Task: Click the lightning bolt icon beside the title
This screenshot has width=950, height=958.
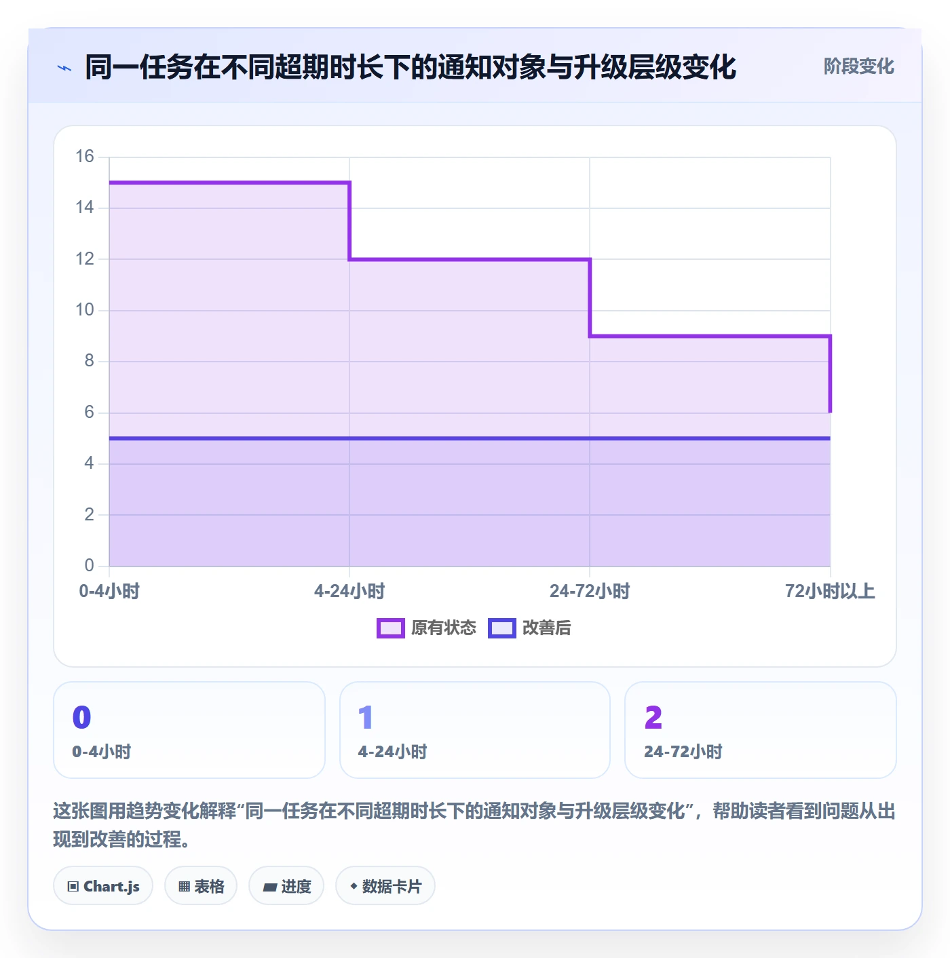Action: [64, 68]
